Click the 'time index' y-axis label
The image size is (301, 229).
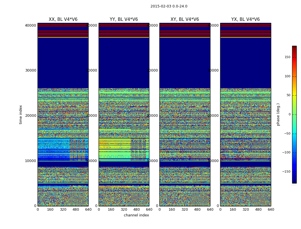pyautogui.click(x=21, y=114)
